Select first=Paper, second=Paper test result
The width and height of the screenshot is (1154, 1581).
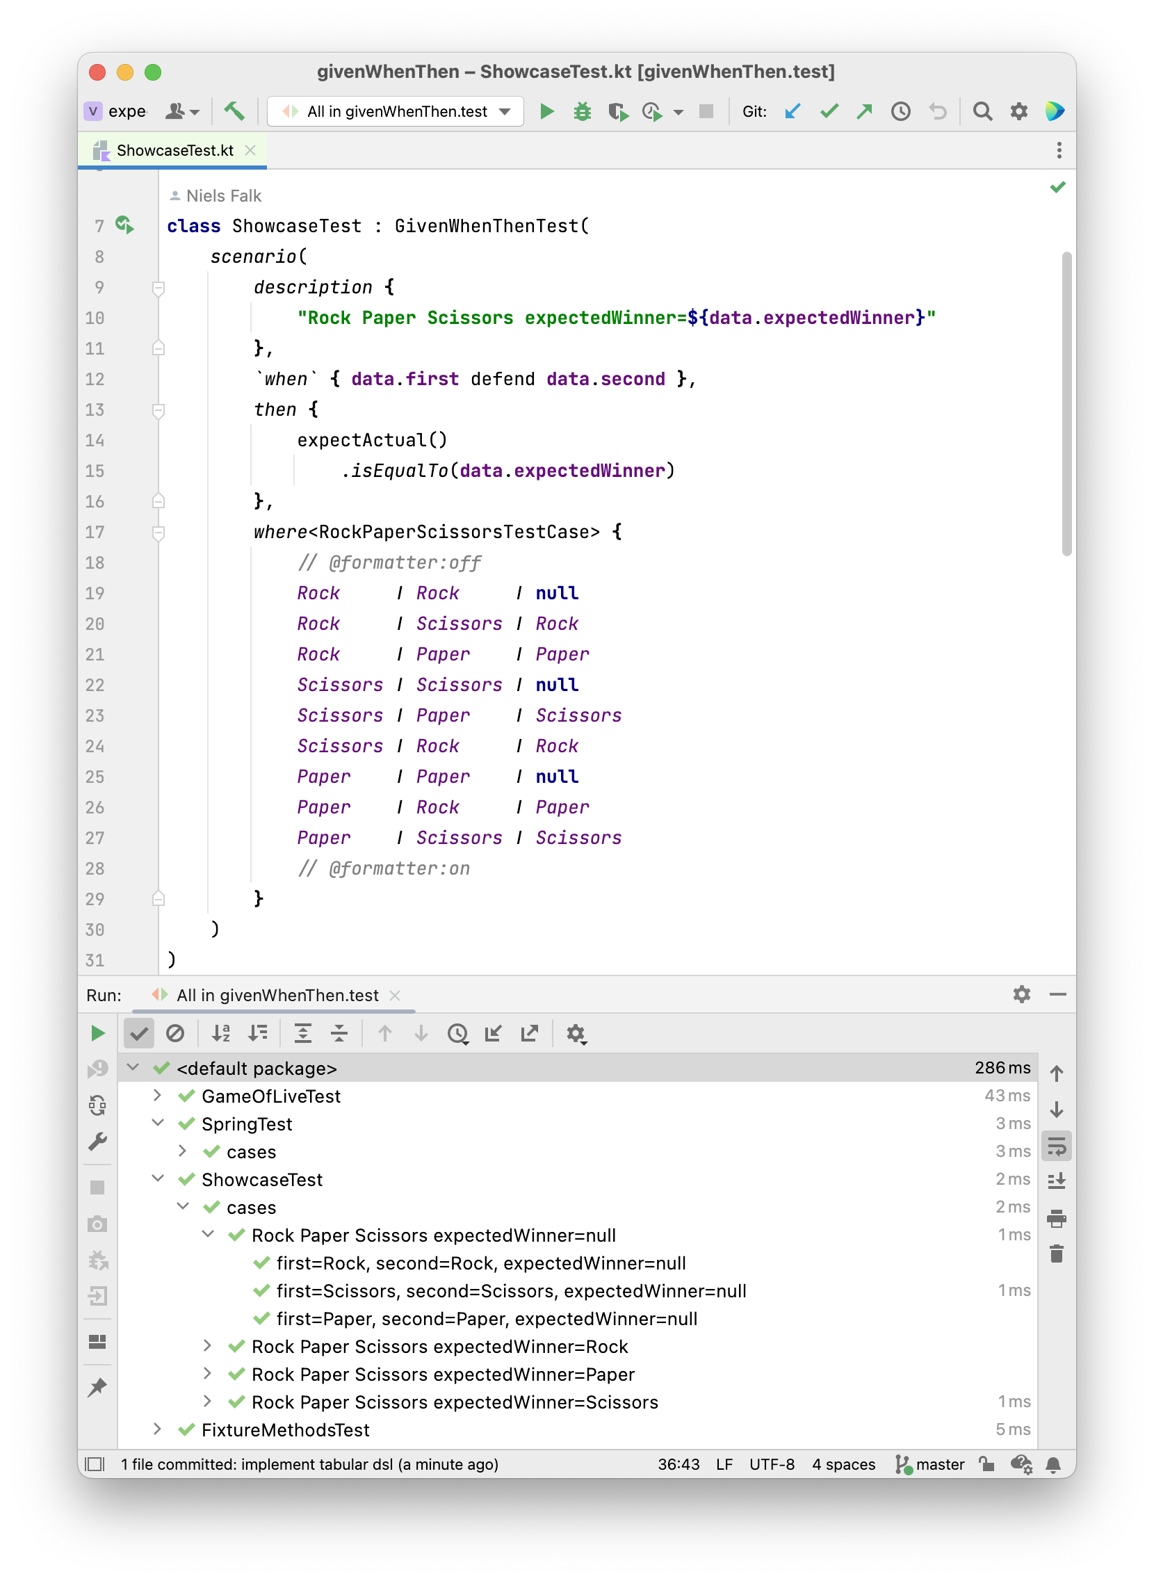487,1319
